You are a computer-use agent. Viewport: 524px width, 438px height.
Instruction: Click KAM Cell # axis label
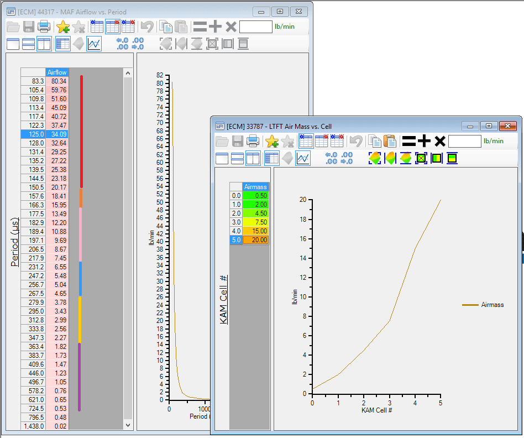coord(223,300)
